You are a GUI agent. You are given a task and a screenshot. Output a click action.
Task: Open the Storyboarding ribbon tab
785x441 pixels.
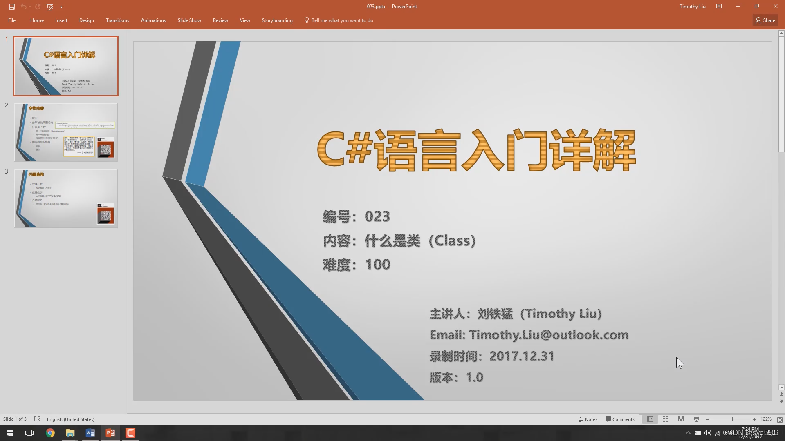coord(277,20)
